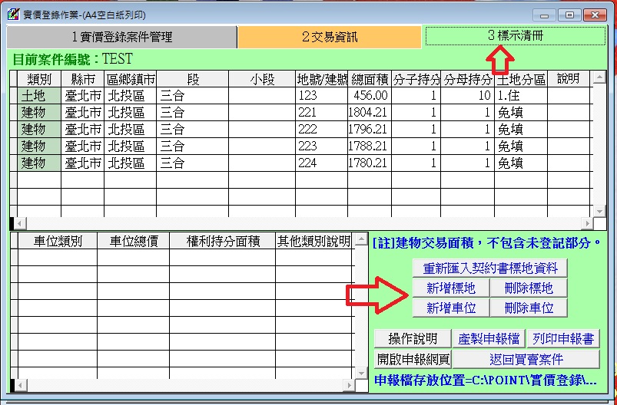Click the 產製申報檔 button

coord(488,339)
